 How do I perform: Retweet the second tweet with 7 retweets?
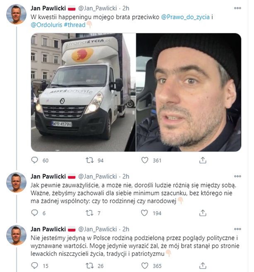pyautogui.click(x=89, y=213)
